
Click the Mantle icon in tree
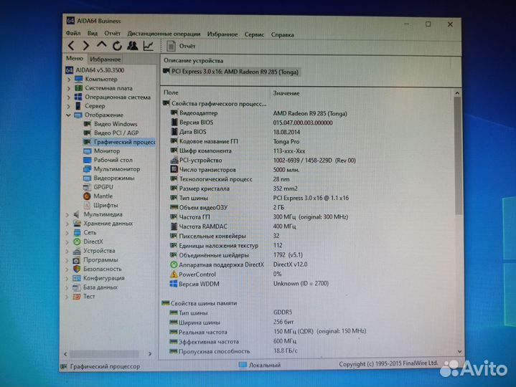87,196
